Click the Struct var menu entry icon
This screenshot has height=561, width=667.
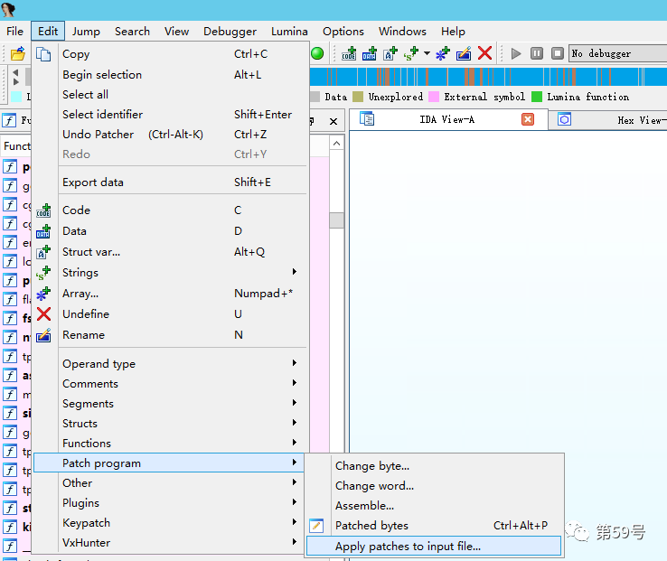pos(43,252)
